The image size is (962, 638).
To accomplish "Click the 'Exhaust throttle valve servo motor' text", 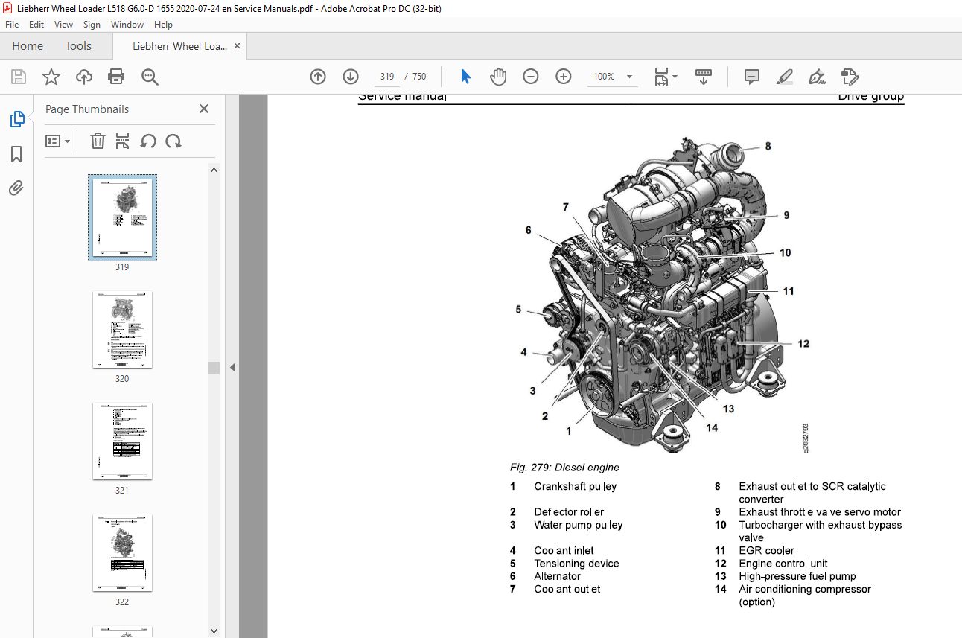I will point(820,512).
